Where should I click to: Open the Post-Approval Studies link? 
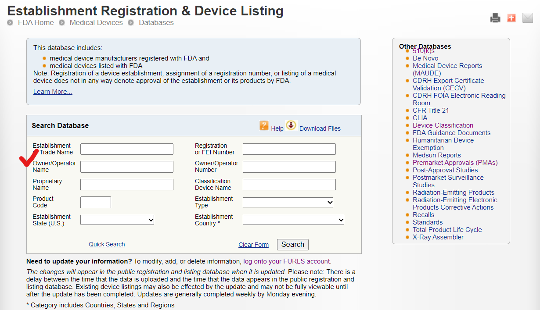tap(445, 170)
